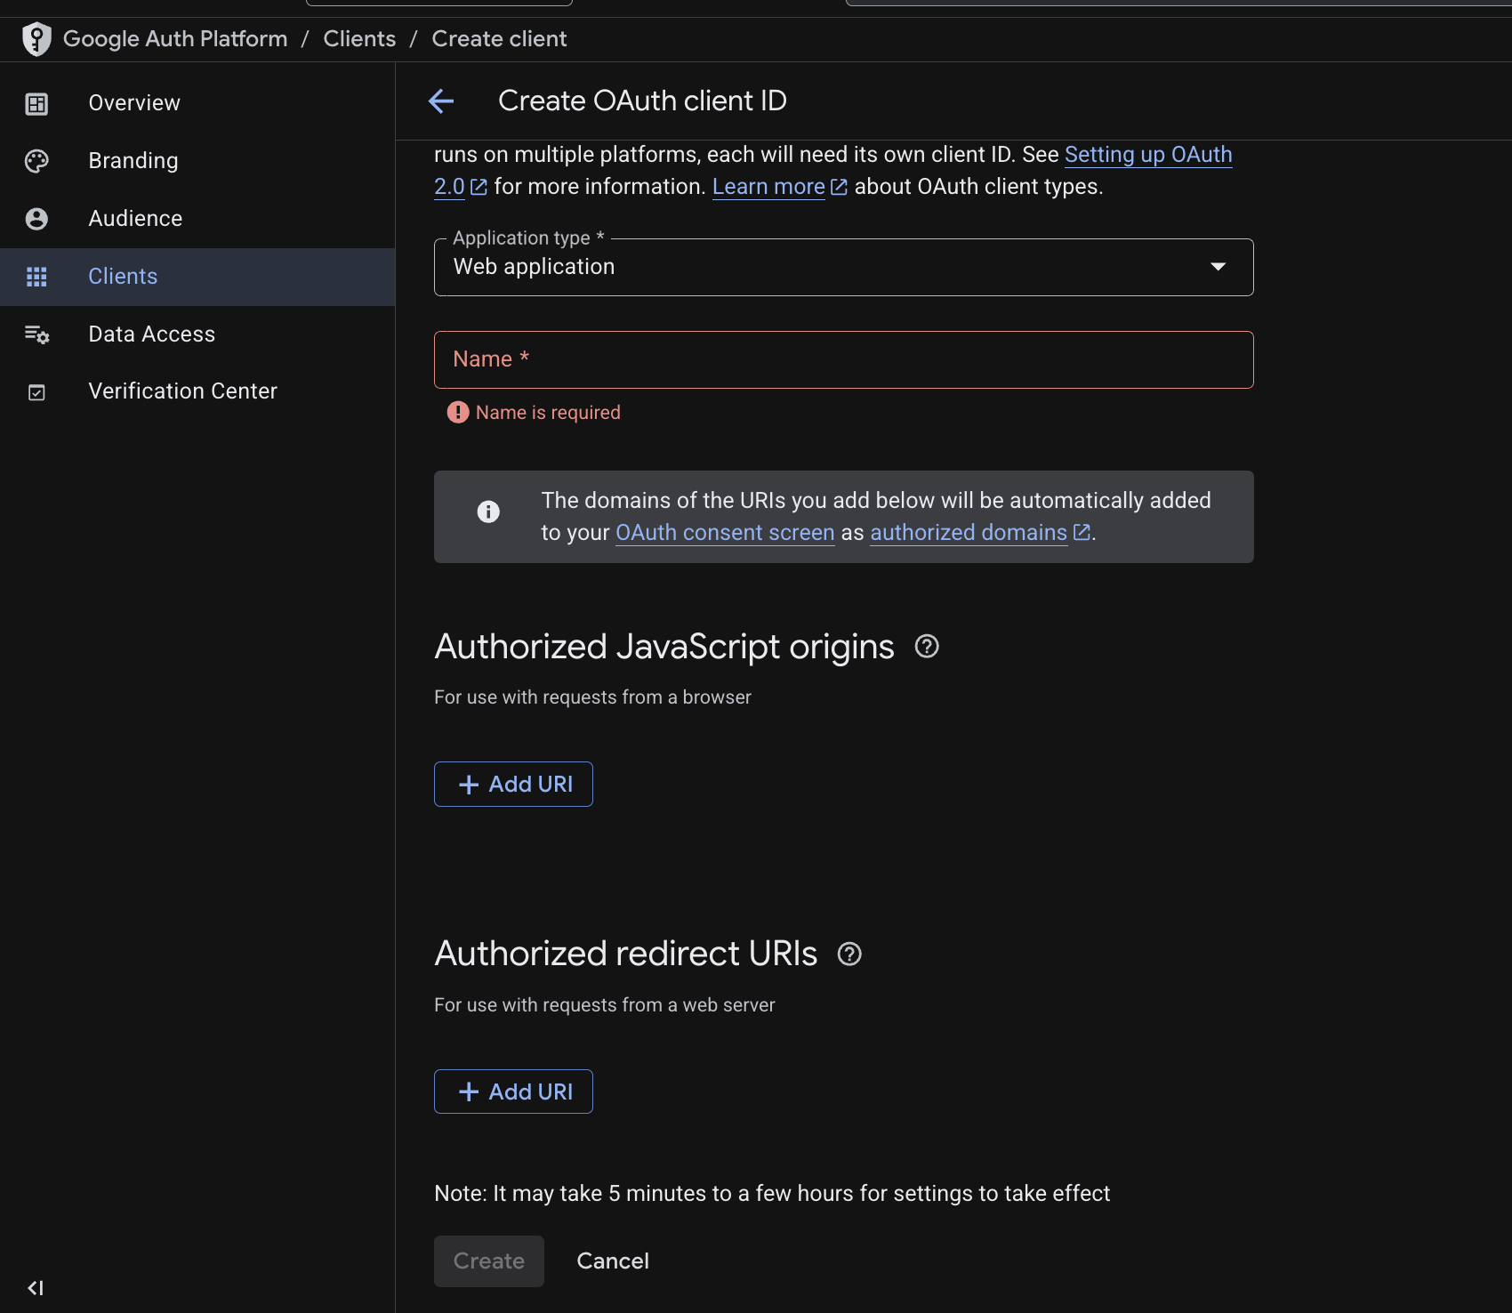
Task: Add URI under Authorized JavaScript origins
Action: point(513,785)
